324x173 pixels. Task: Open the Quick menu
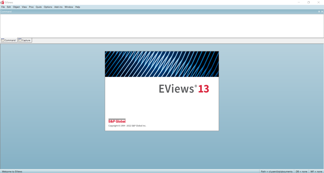tap(38, 7)
